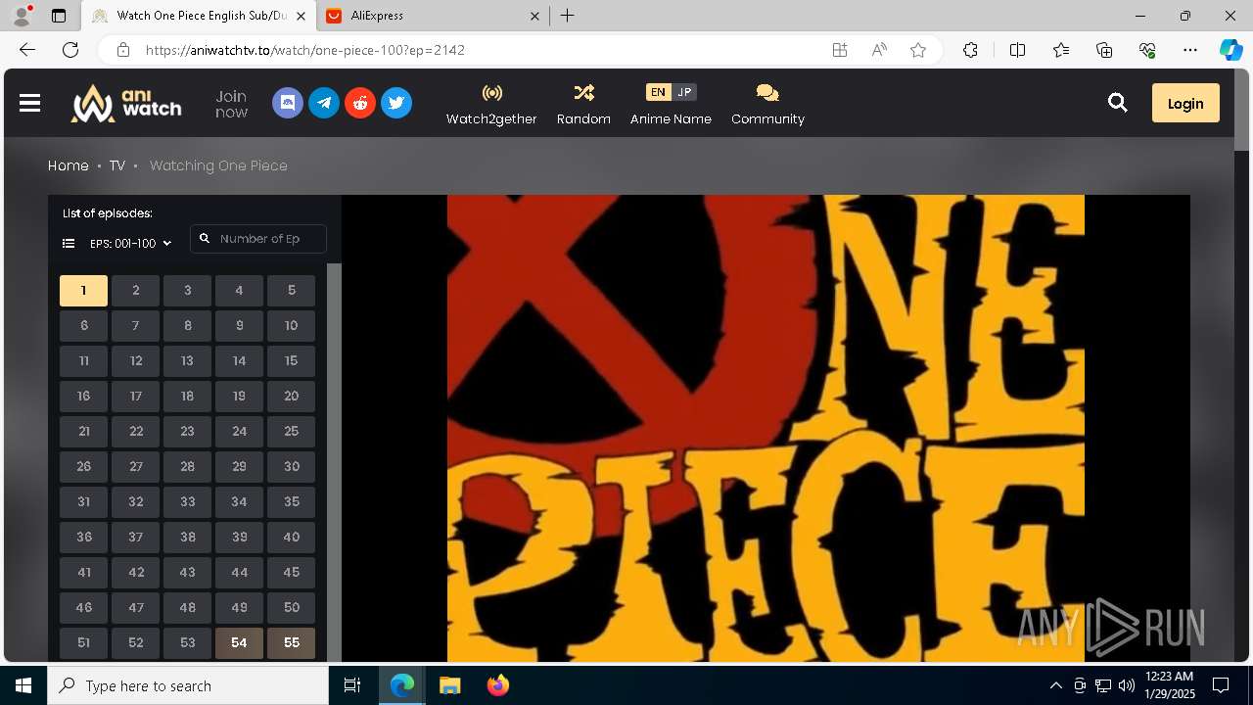Viewport: 1253px width, 705px height.
Task: Open File Explorer from the taskbar
Action: click(449, 685)
